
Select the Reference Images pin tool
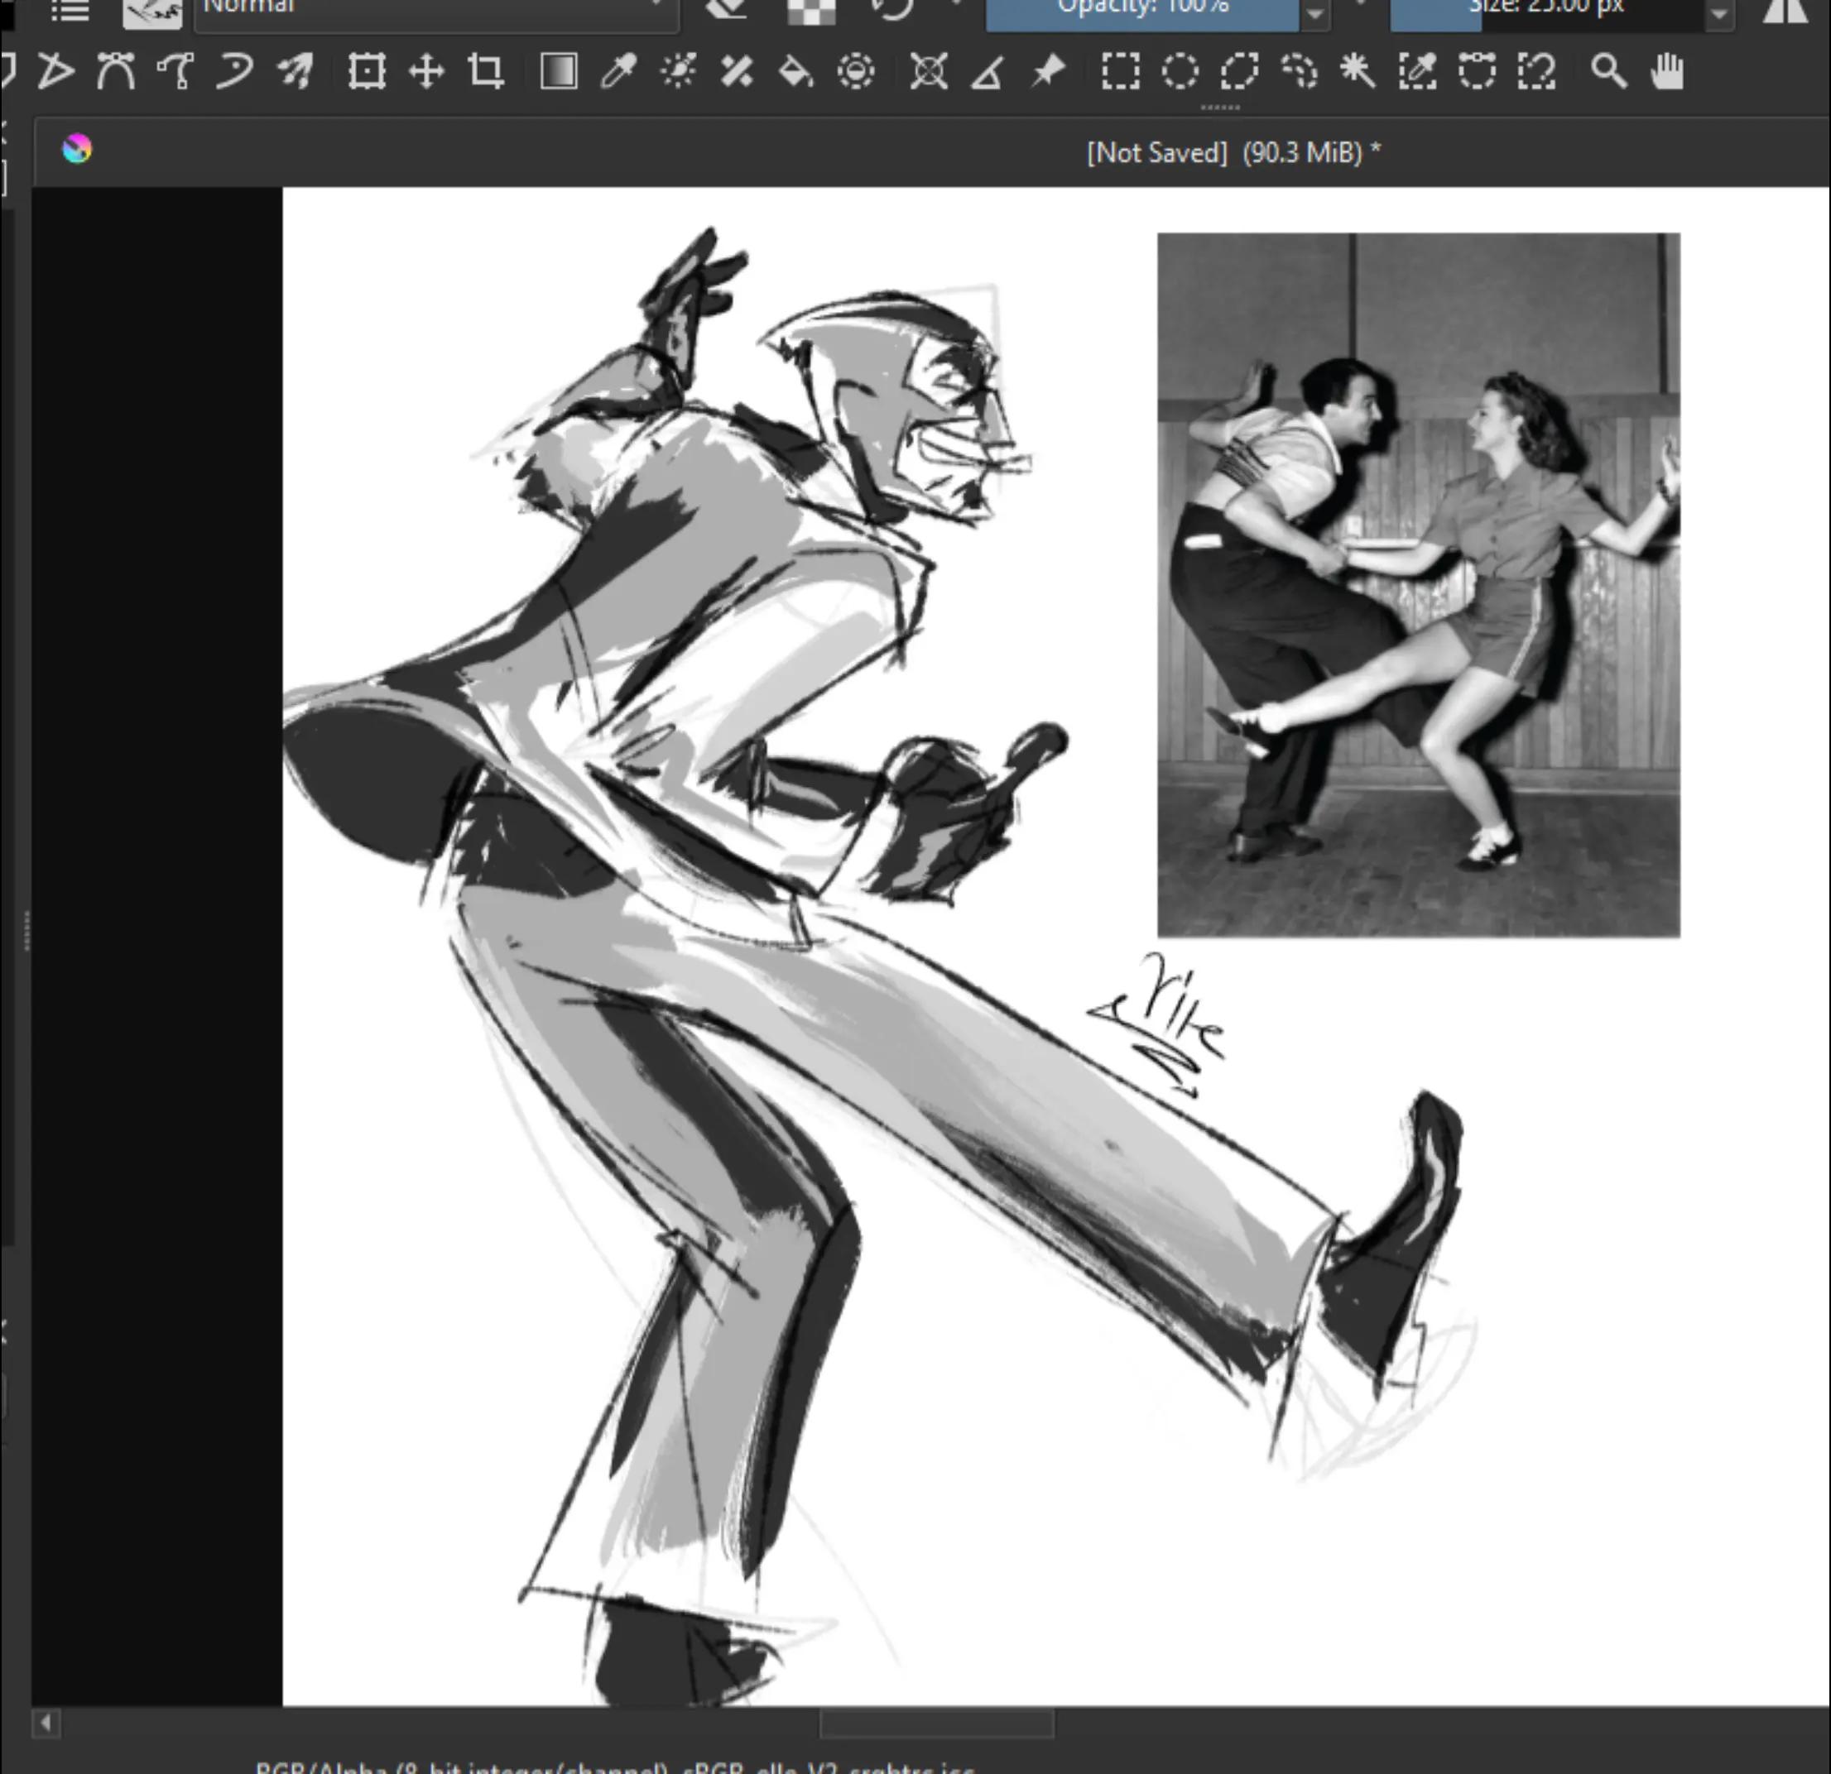click(1047, 72)
